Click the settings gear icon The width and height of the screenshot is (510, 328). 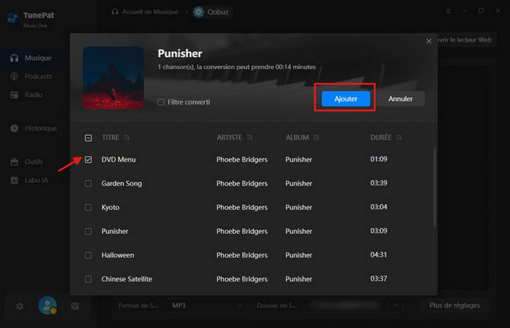click(20, 306)
